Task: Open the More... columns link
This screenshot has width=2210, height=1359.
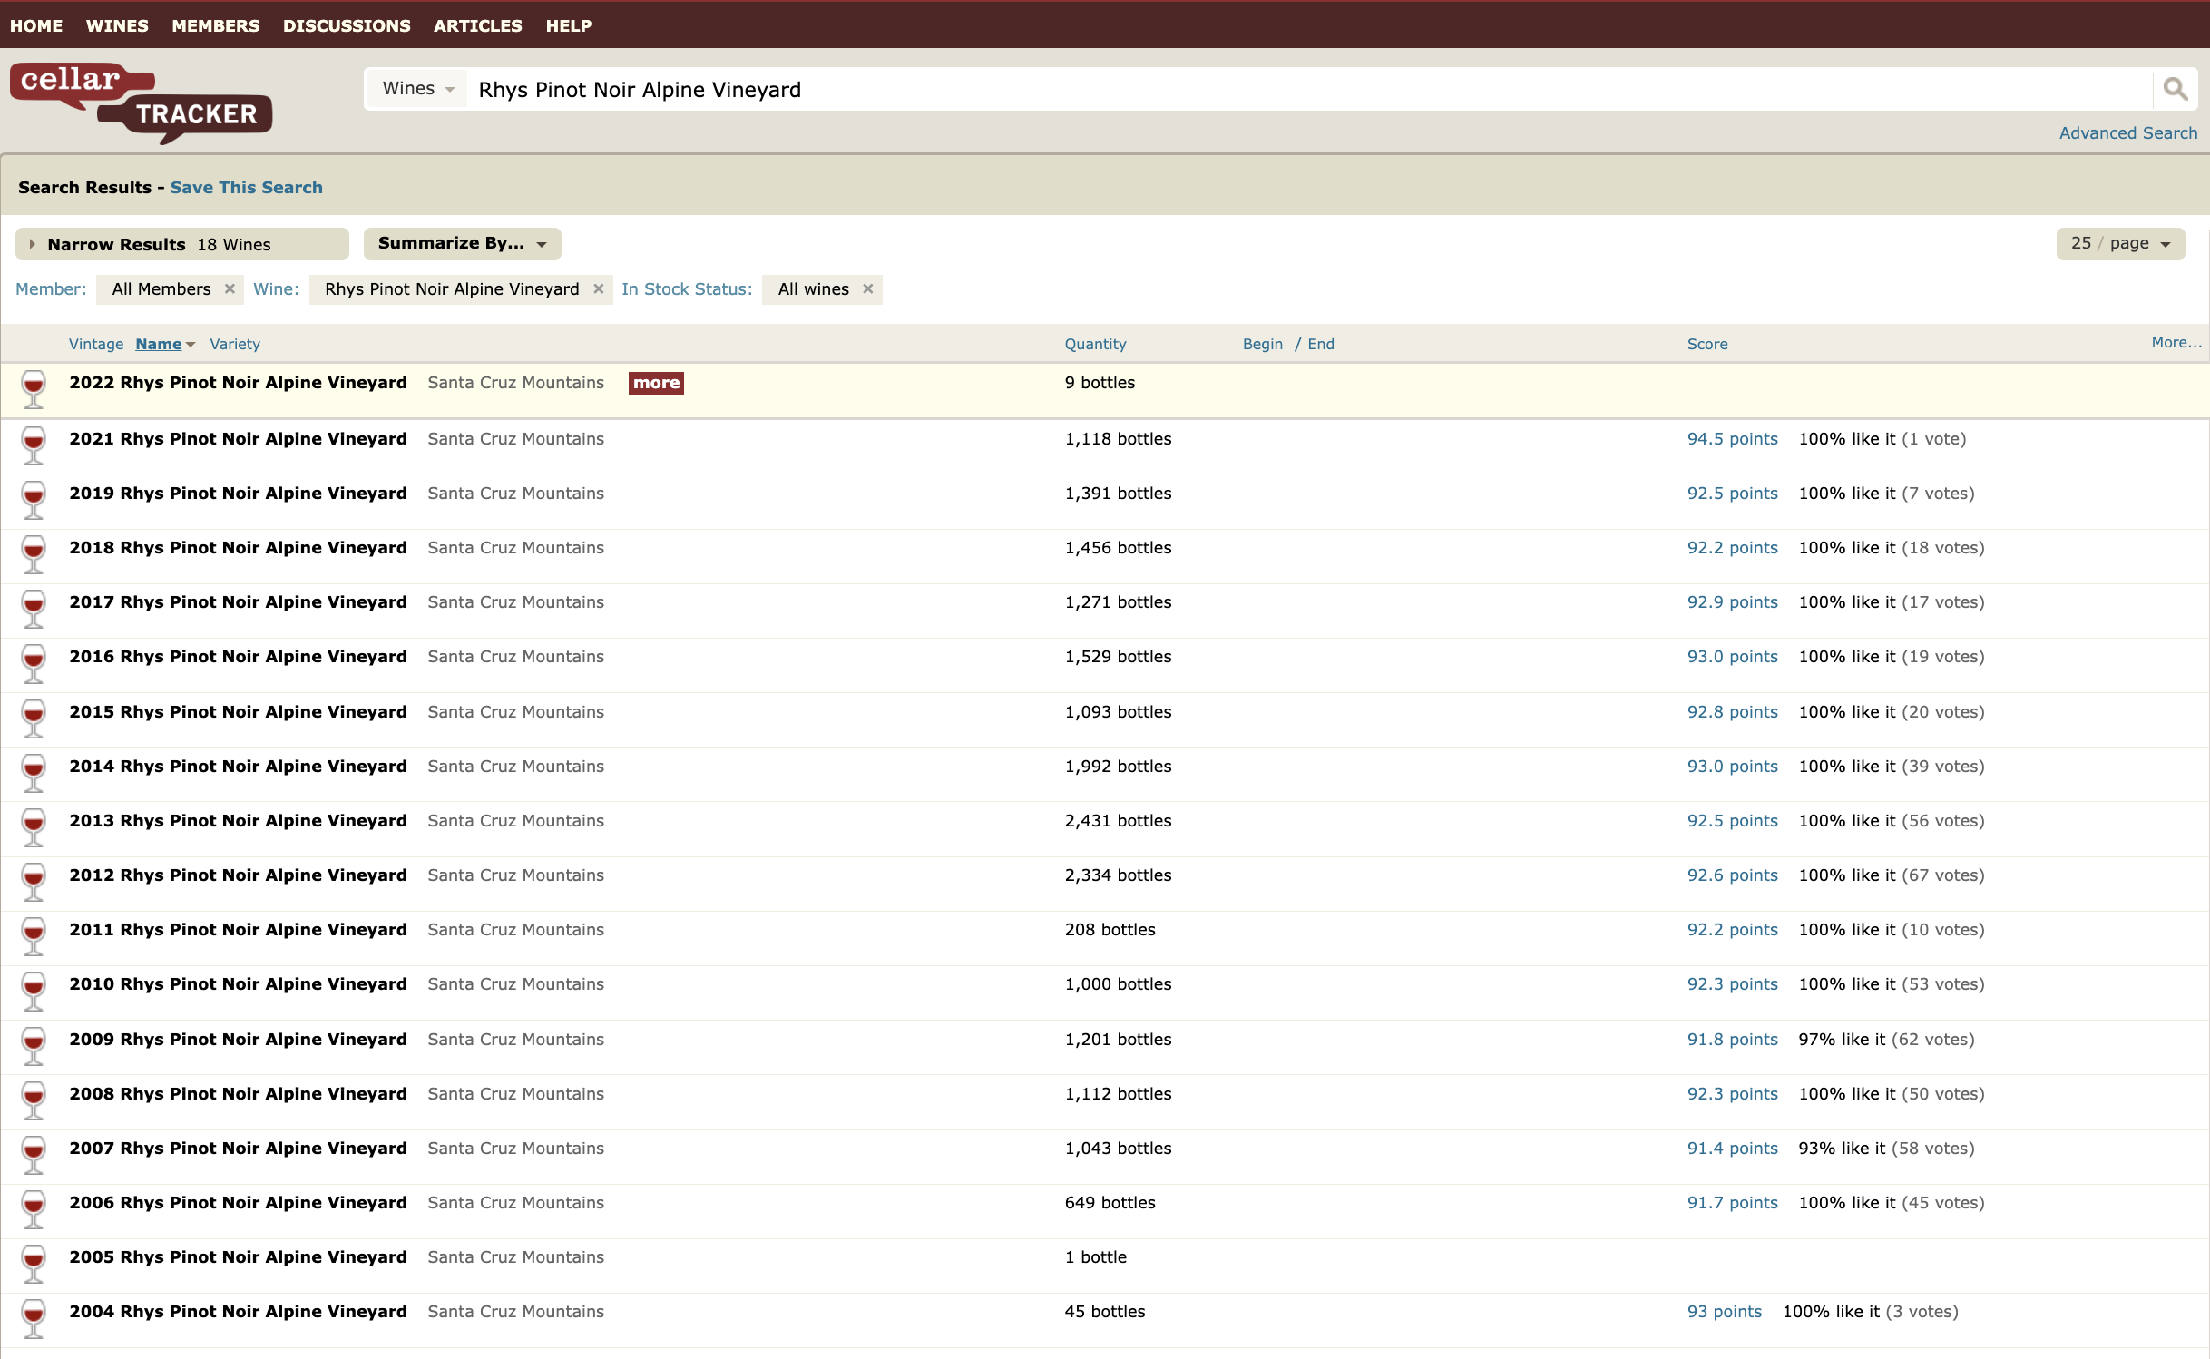Action: pyautogui.click(x=2176, y=343)
